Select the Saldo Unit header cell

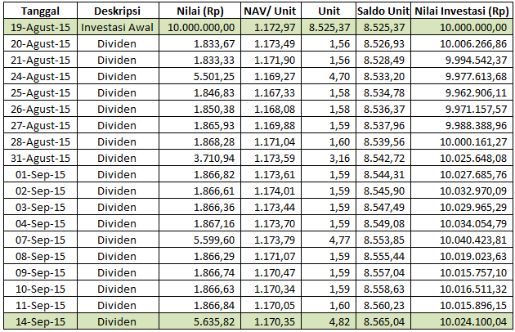[x=383, y=11]
